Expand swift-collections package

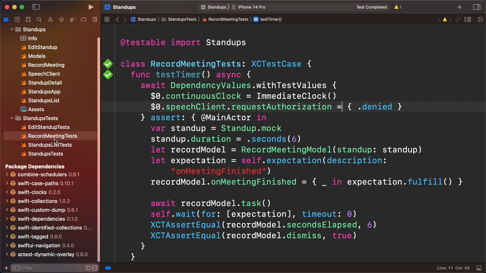tap(7, 201)
